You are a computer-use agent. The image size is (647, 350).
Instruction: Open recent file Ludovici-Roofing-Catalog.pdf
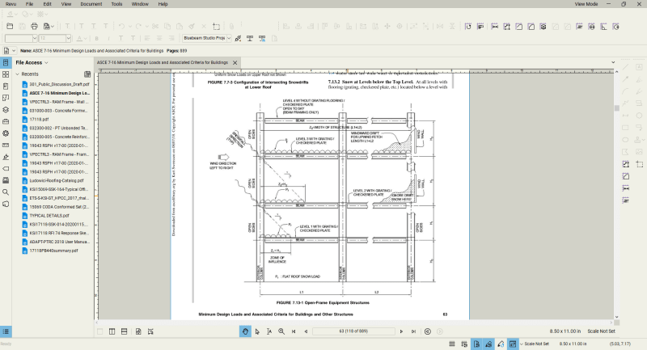57,180
